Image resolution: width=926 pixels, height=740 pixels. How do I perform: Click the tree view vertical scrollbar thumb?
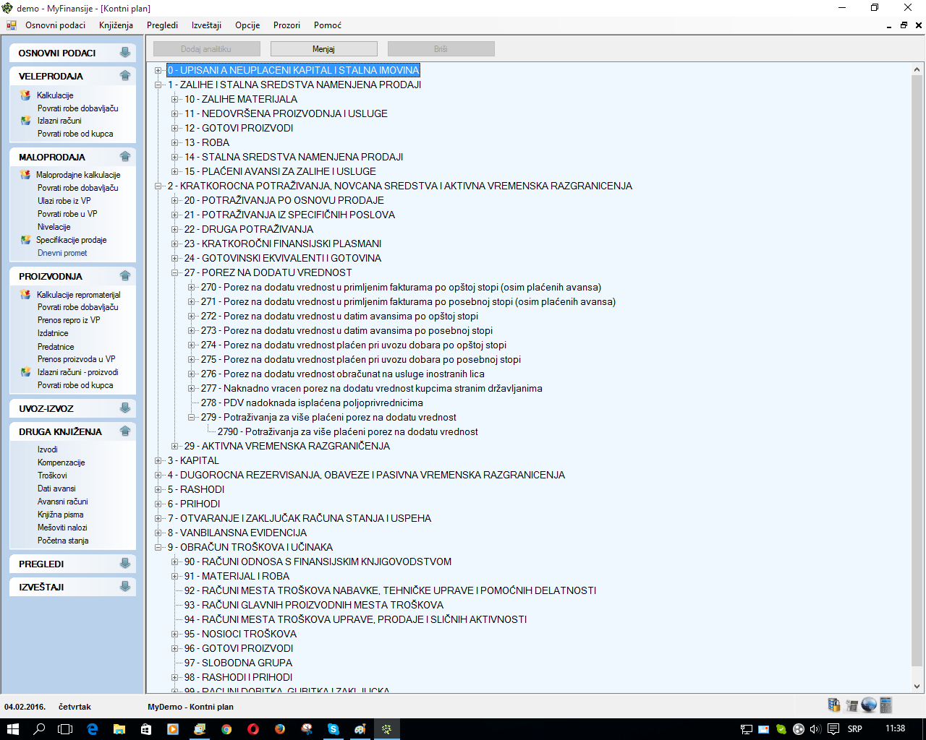point(917,369)
